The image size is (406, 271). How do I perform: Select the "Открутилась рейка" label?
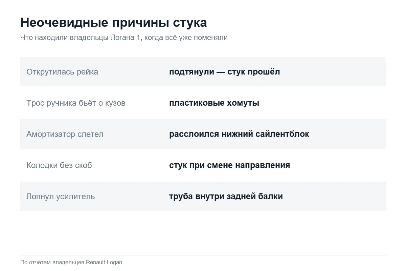pos(62,72)
